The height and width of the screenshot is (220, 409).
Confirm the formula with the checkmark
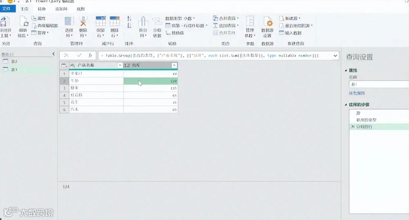tap(79, 55)
